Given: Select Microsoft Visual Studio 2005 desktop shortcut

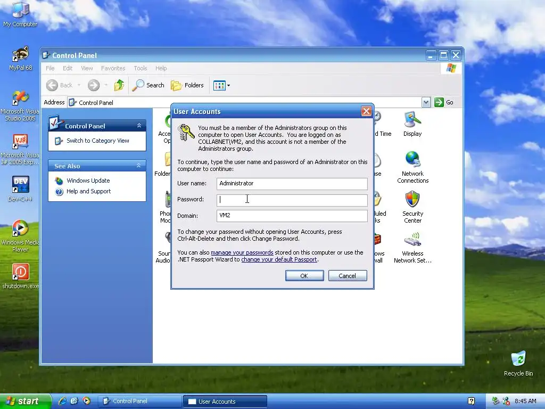Looking at the screenshot, I should click(20, 106).
